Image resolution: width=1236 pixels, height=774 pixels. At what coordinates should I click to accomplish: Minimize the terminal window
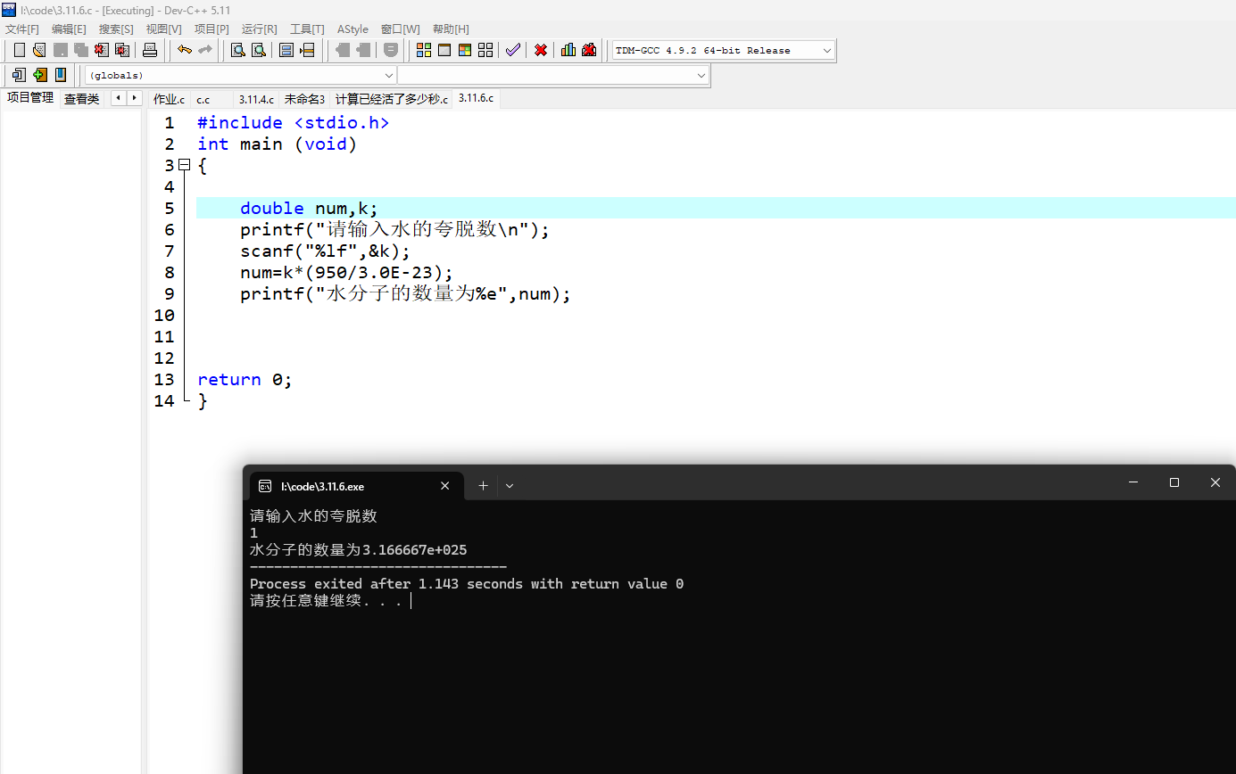click(x=1133, y=482)
